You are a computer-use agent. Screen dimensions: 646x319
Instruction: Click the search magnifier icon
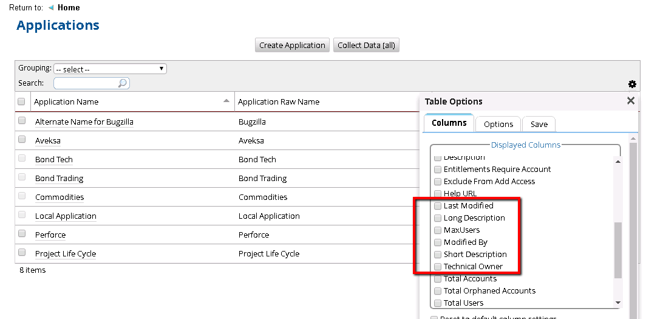pyautogui.click(x=122, y=83)
